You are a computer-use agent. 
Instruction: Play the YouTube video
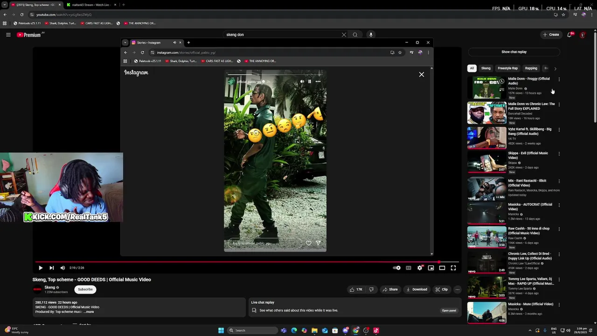click(41, 268)
